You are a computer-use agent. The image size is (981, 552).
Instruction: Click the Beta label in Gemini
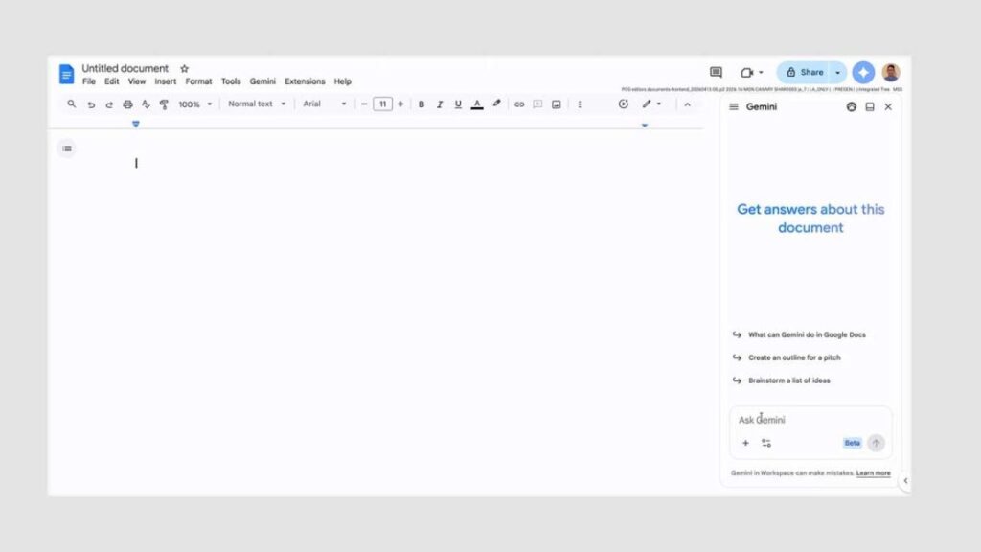click(852, 443)
